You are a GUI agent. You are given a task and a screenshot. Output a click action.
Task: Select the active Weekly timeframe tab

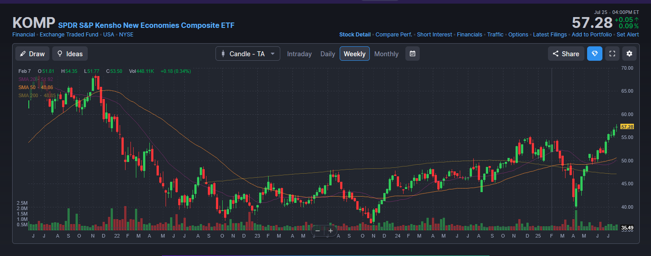click(355, 54)
